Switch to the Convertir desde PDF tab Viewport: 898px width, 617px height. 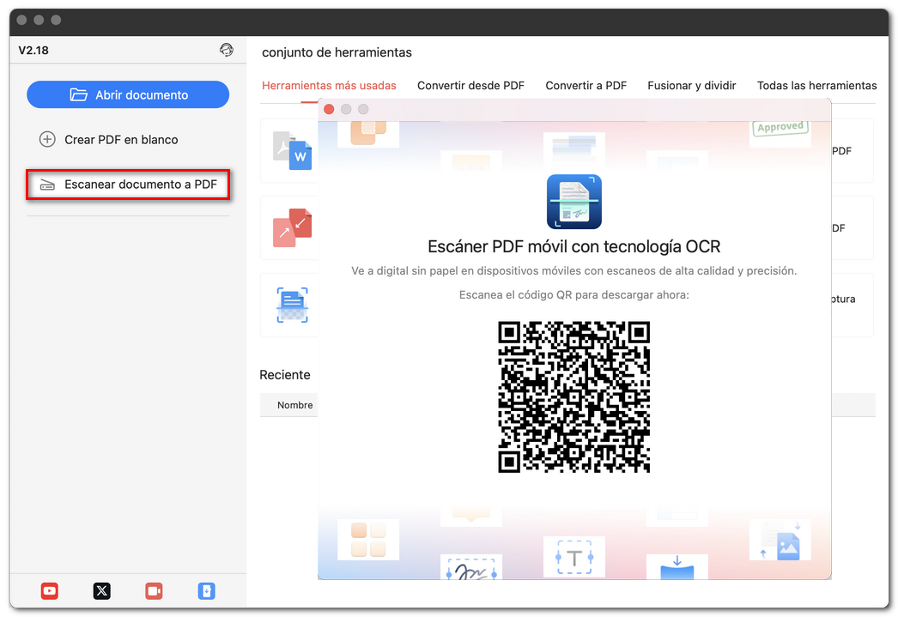point(470,86)
